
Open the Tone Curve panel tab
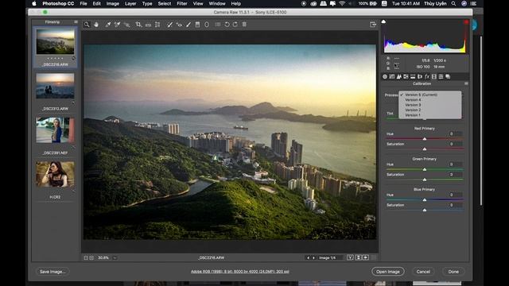392,76
